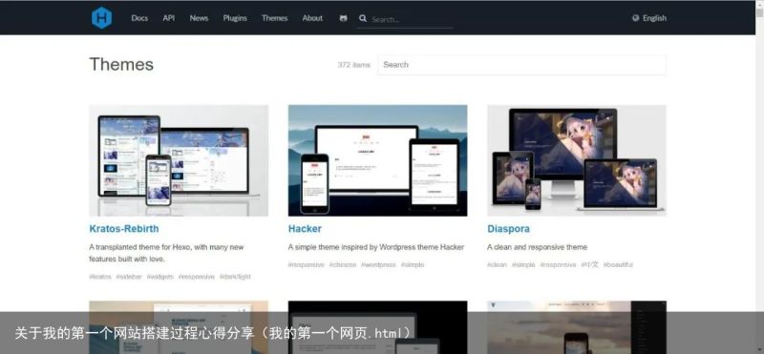764x354 pixels.
Task: Click the Hacker theme preview image
Action: (x=377, y=160)
